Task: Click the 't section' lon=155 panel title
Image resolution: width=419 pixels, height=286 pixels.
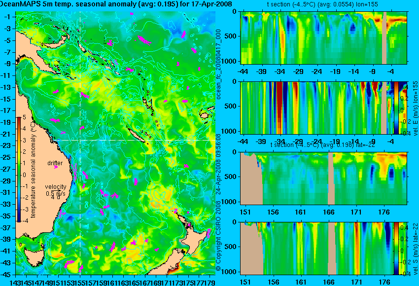Action: 322,4
